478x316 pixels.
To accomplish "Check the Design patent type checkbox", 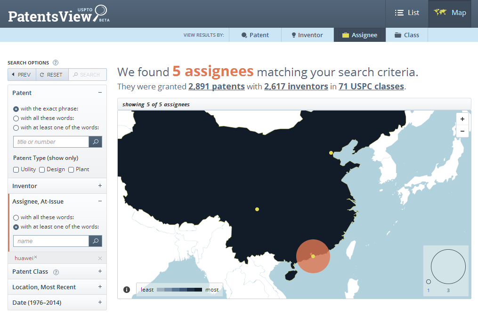I will point(42,170).
